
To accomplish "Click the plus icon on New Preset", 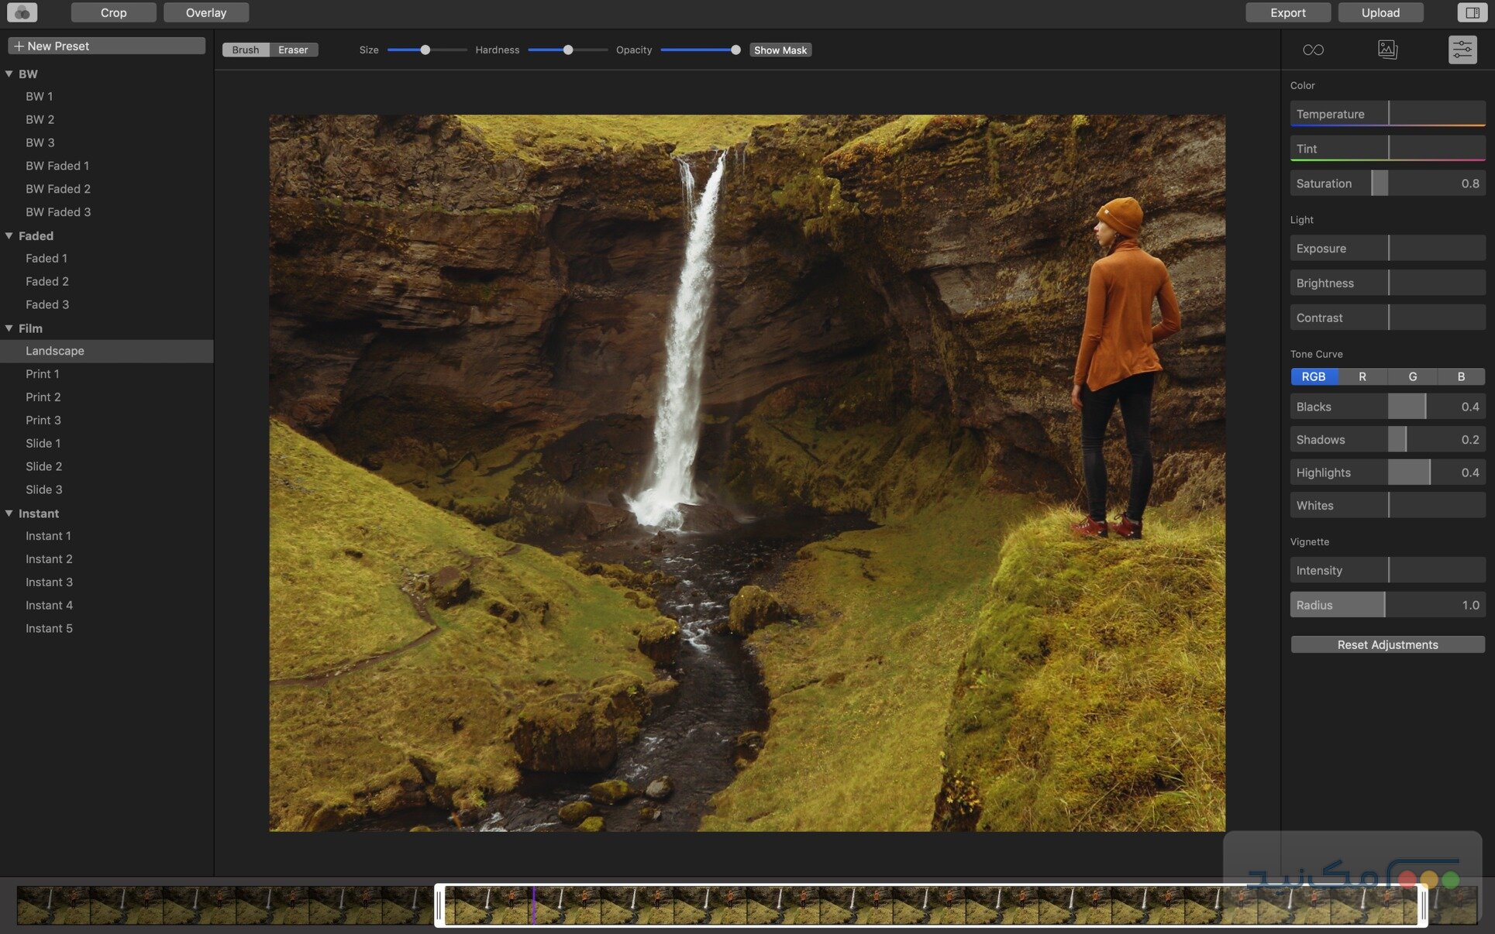I will (x=19, y=45).
